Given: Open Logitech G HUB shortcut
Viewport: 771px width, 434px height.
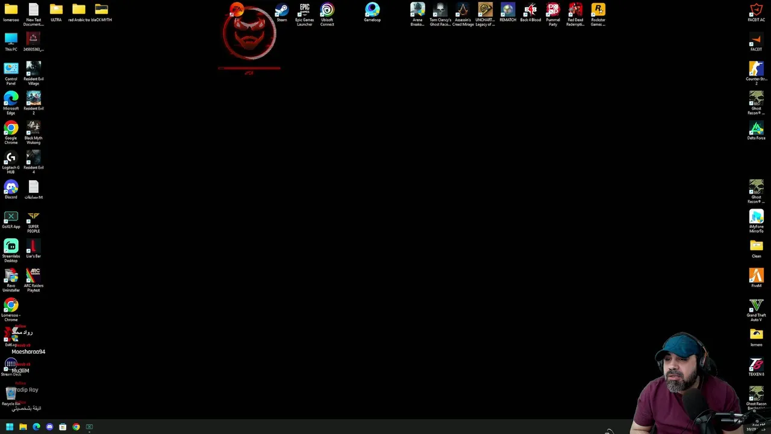Looking at the screenshot, I should pos(11,162).
